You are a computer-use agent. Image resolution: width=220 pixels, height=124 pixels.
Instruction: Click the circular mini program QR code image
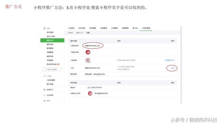click(x=88, y=60)
